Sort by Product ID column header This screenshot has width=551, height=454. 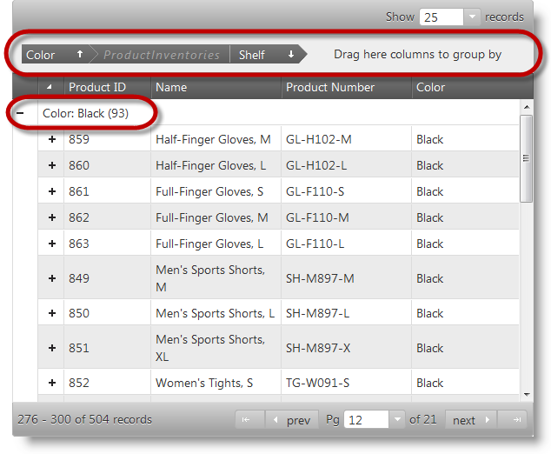click(x=96, y=87)
